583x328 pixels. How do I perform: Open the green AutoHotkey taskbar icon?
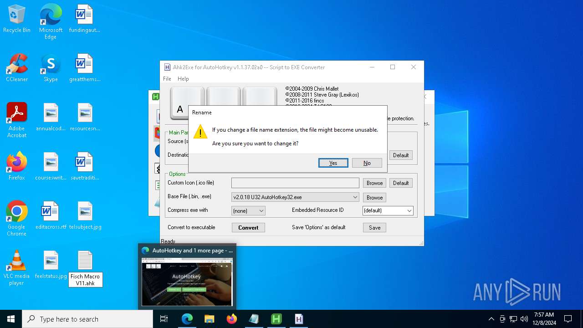(276, 319)
